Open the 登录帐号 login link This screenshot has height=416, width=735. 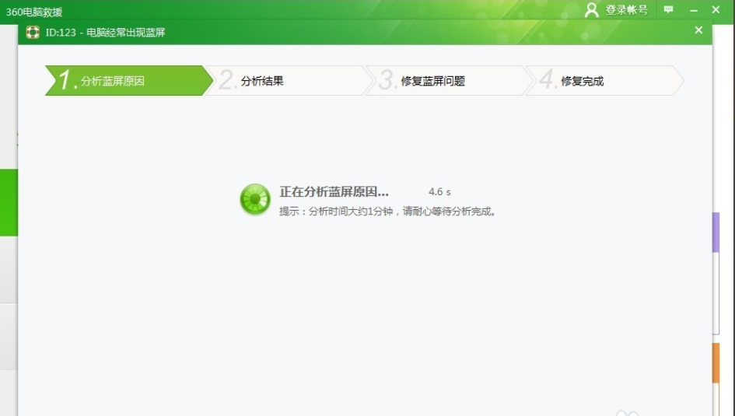coord(626,10)
